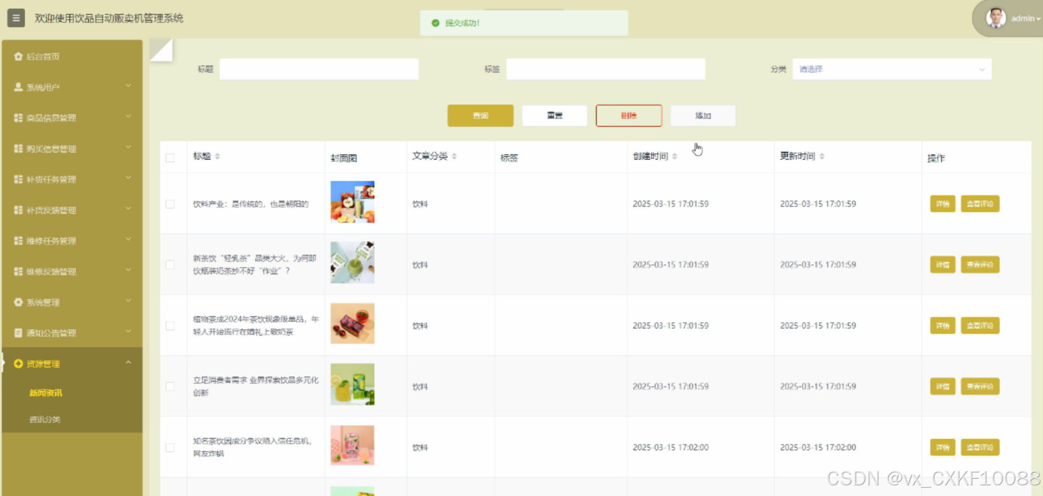Sort by 更新时间 column arrows

822,156
